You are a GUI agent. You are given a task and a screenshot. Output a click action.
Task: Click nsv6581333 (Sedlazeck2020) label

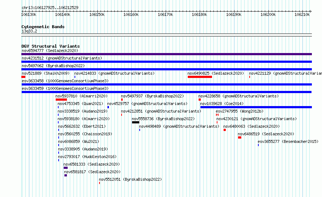[92, 164]
